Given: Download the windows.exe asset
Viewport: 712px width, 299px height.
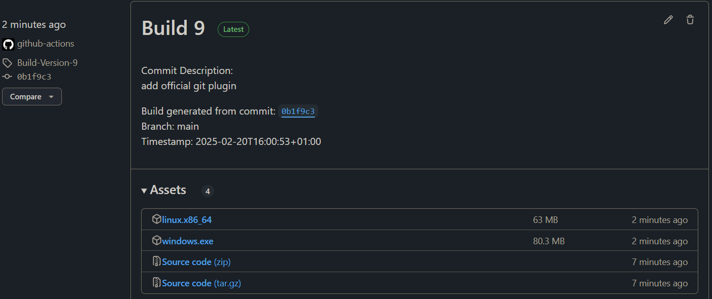Looking at the screenshot, I should pos(188,241).
